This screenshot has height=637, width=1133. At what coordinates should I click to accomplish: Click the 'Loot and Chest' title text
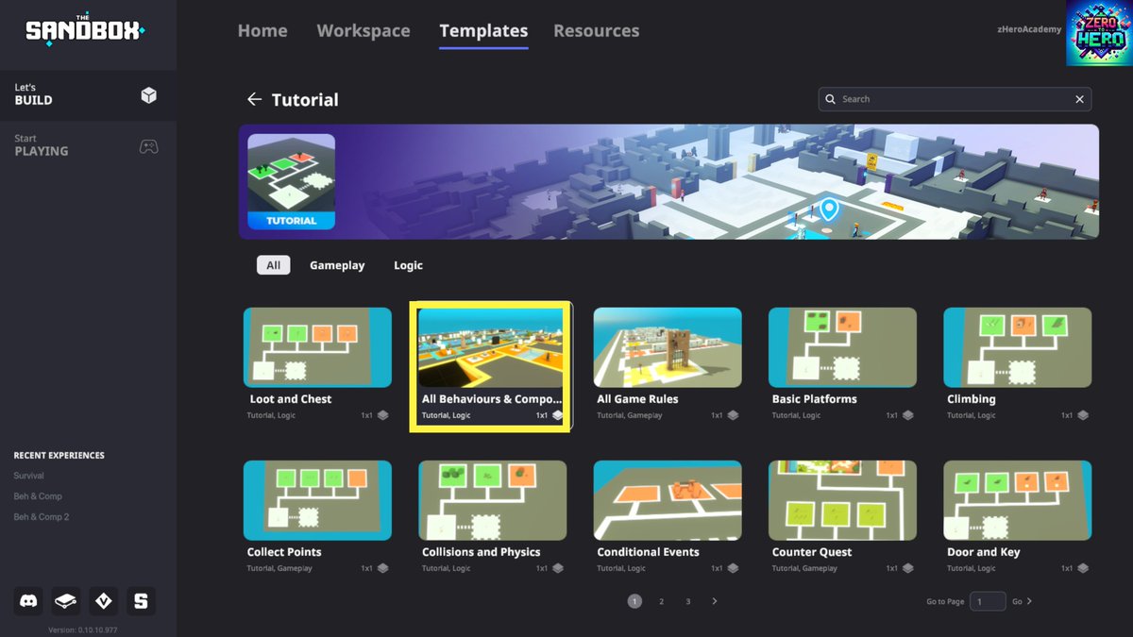point(290,399)
